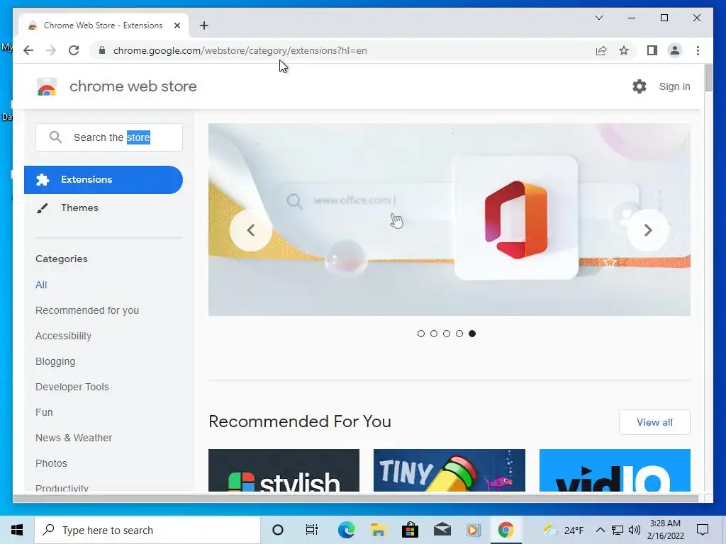This screenshot has width=726, height=544.
Task: Select the fifth carousel dot
Action: [x=471, y=334]
